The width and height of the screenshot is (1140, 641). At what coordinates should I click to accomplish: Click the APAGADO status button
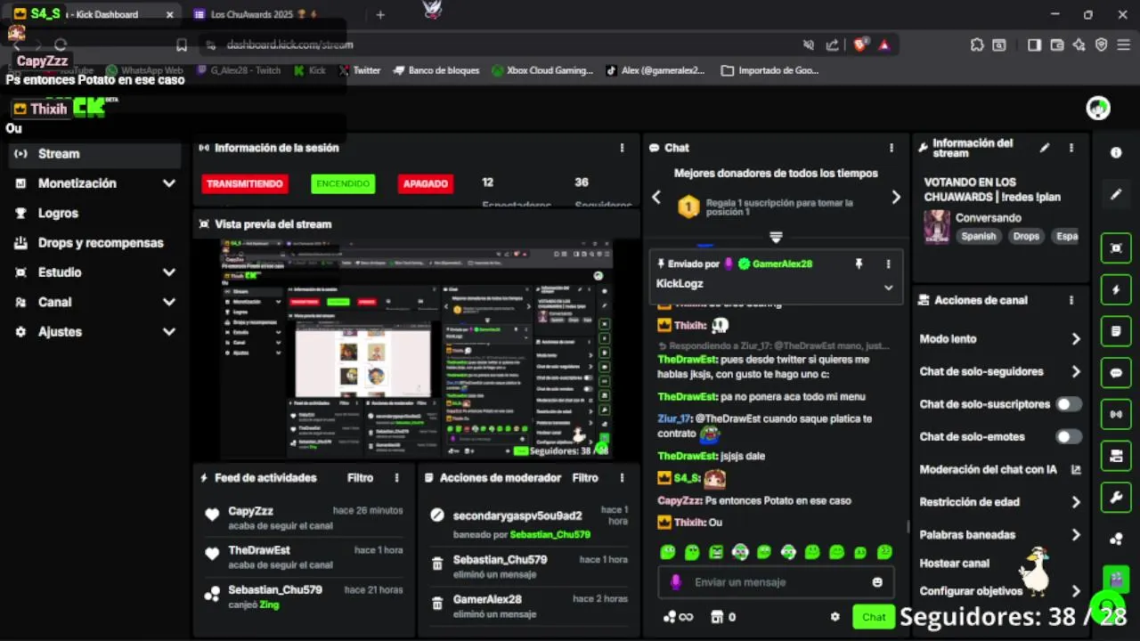tap(426, 183)
